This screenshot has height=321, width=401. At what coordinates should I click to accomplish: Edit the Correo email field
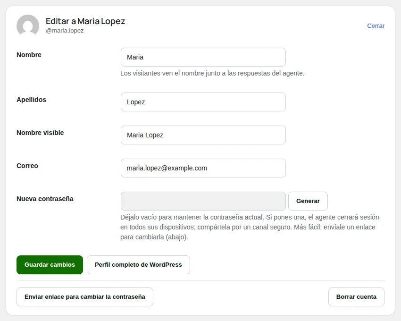(x=203, y=168)
